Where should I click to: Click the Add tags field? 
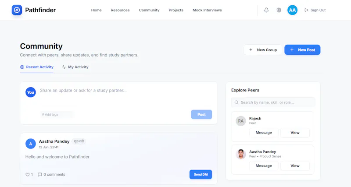tap(57, 114)
